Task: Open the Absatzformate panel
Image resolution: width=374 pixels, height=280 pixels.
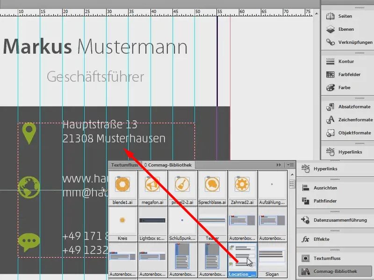Action: [x=347, y=107]
